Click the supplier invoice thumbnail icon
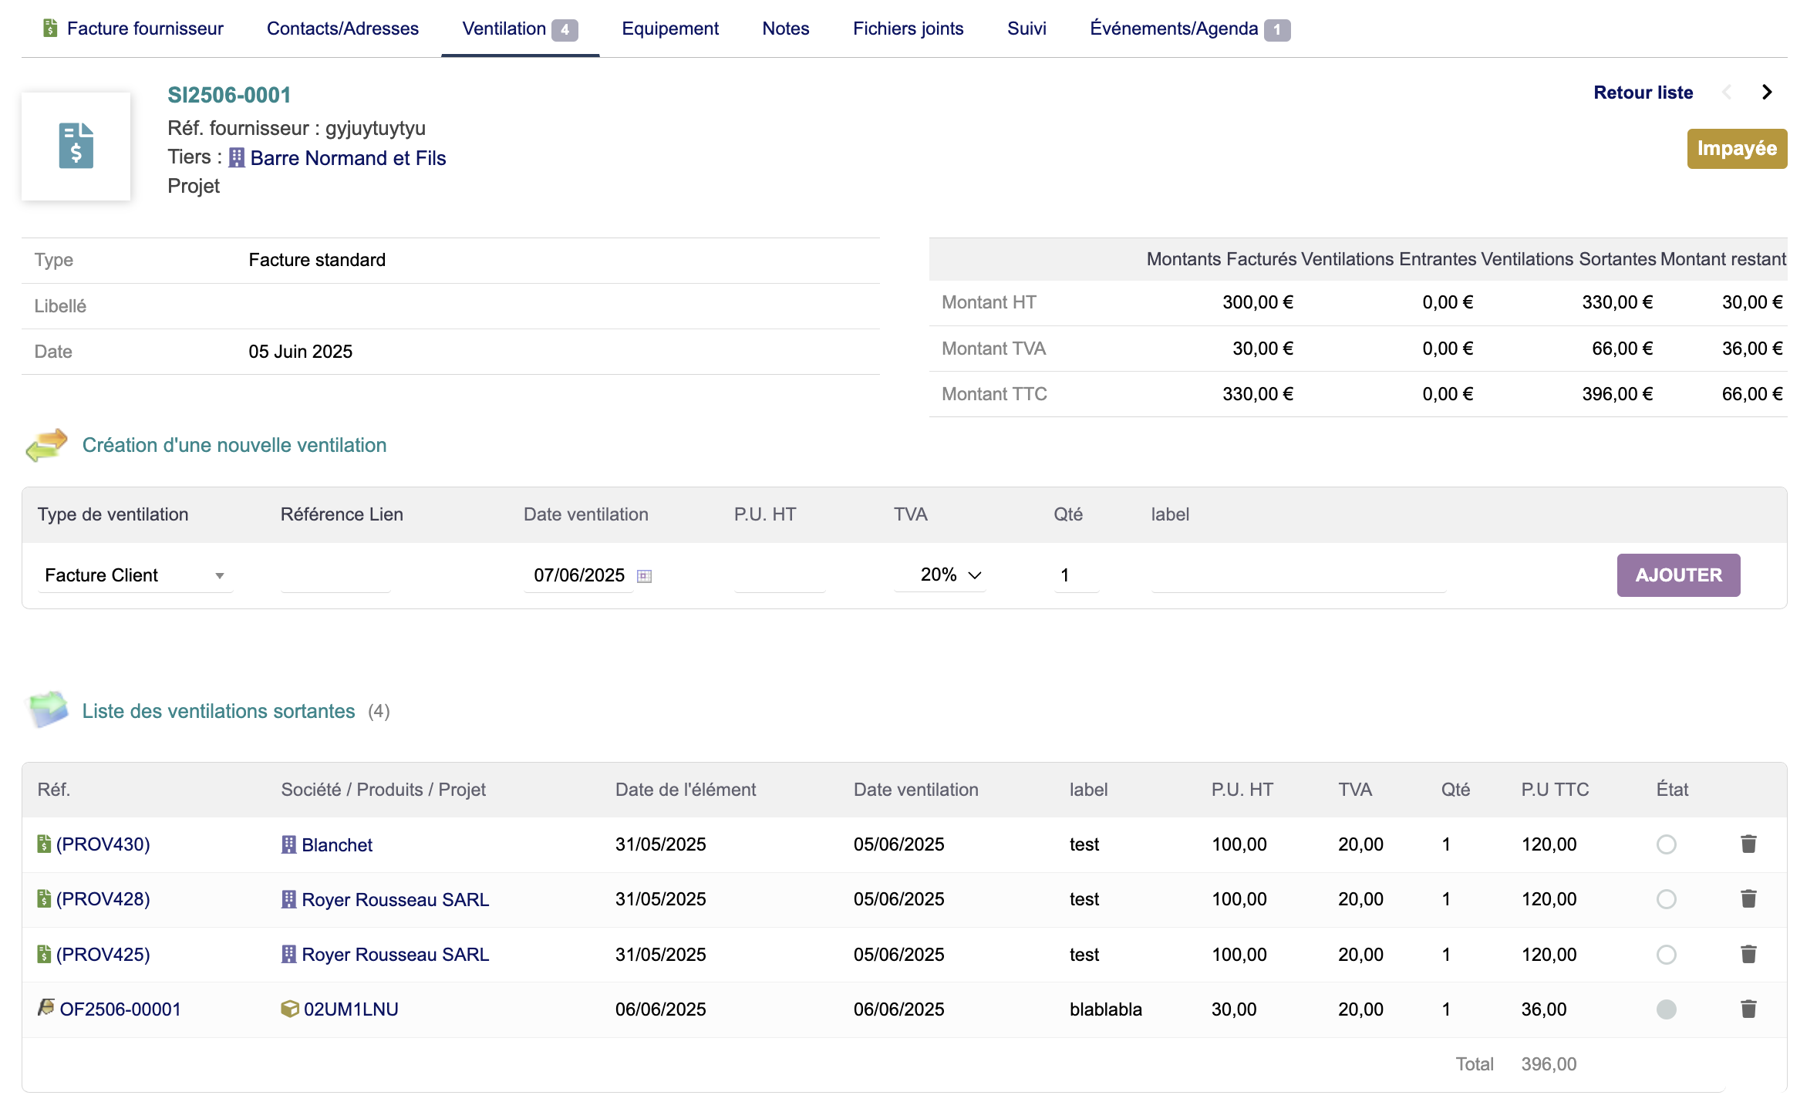The width and height of the screenshot is (1817, 1102). point(76,146)
